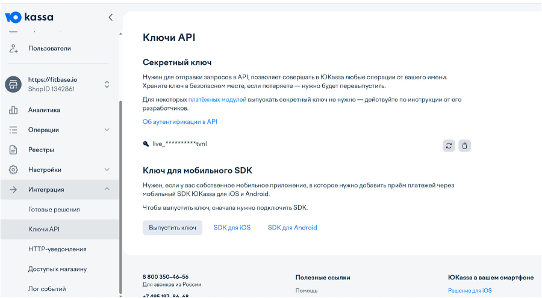Follow the платёжных модулей link
542x298 pixels.
point(217,100)
